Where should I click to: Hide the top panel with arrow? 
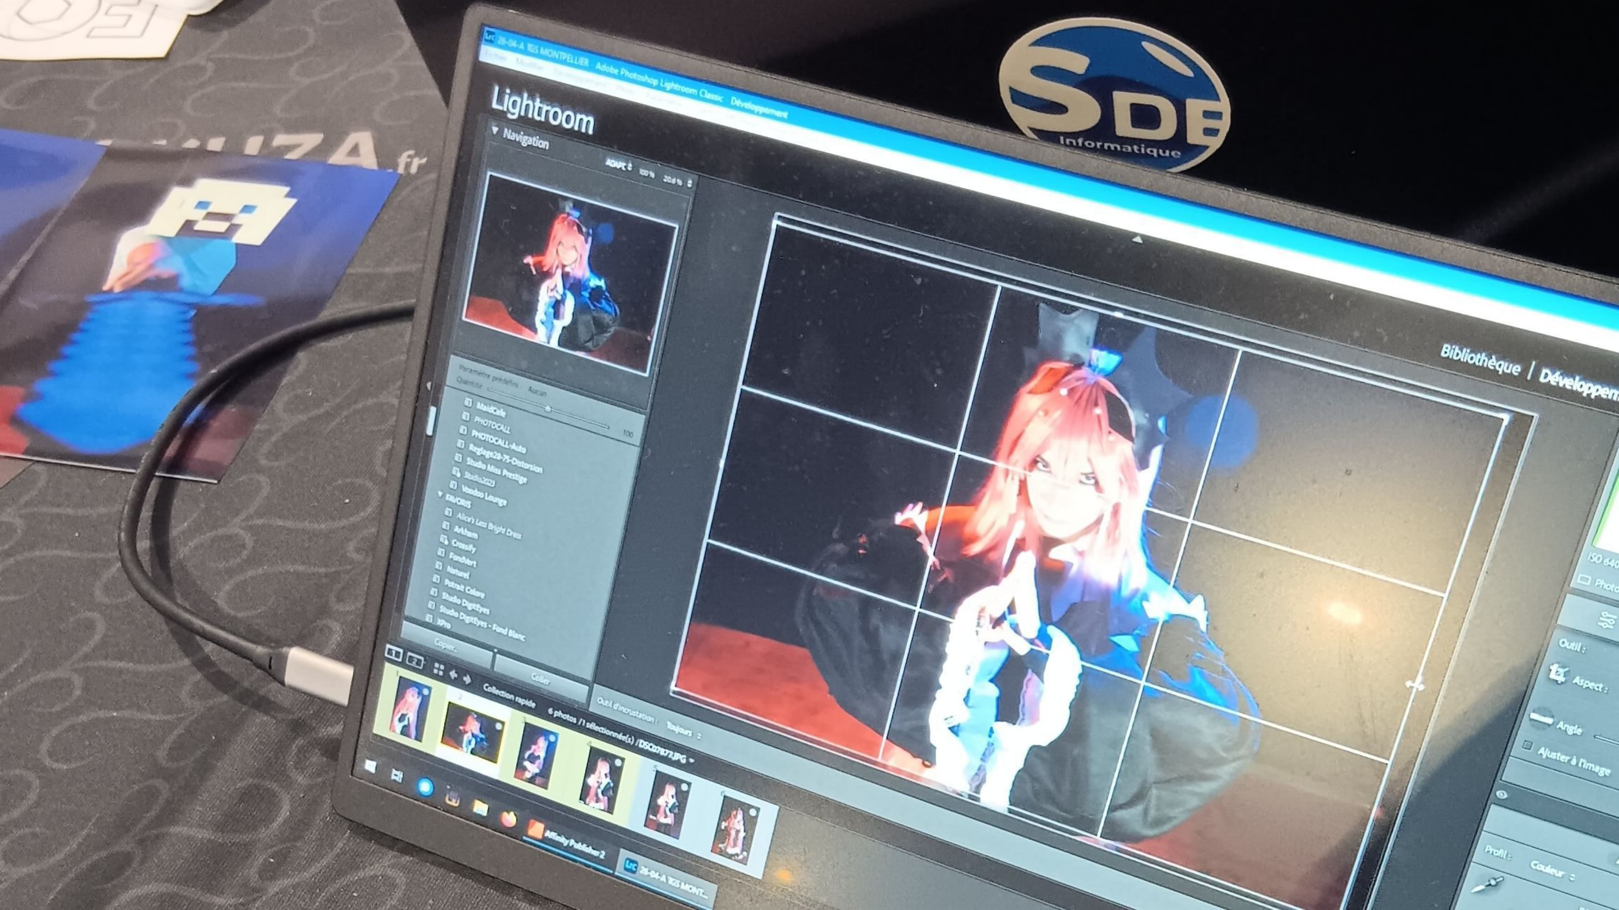1137,238
